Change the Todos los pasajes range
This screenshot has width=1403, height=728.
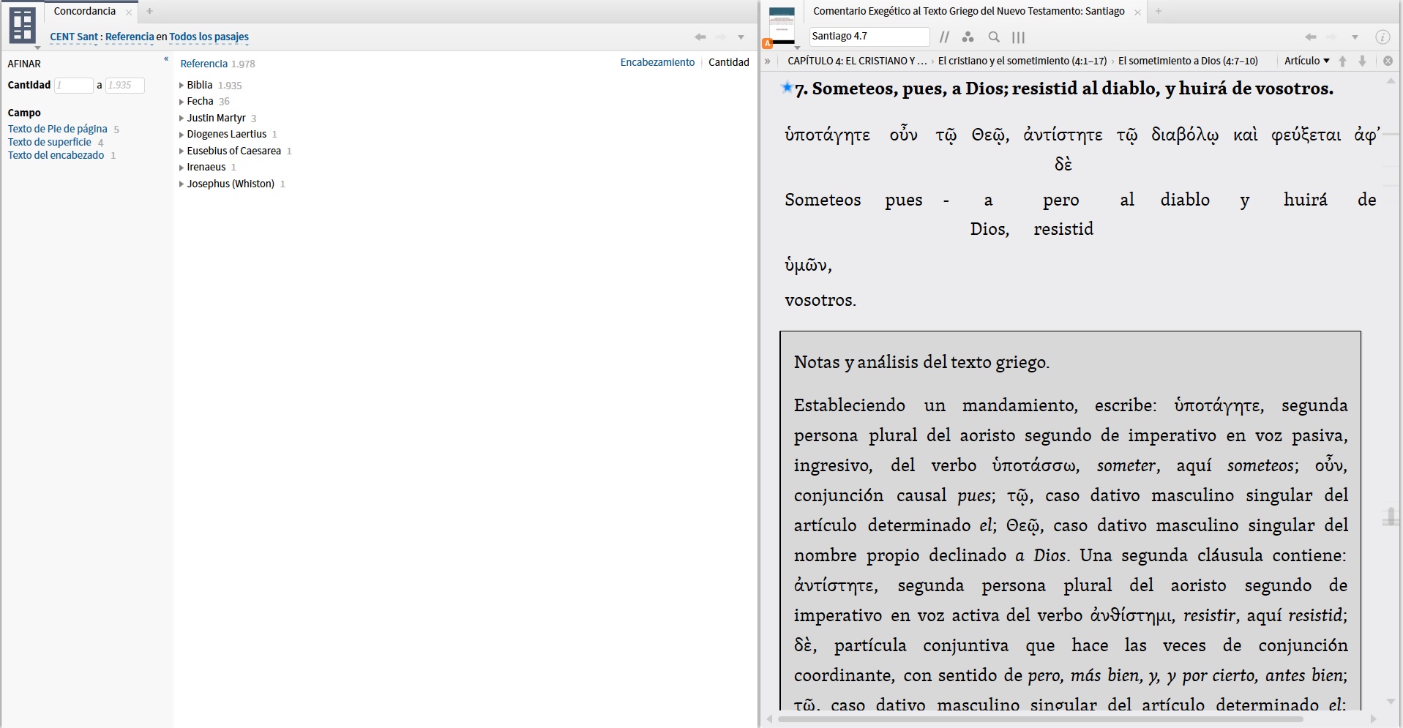point(209,37)
